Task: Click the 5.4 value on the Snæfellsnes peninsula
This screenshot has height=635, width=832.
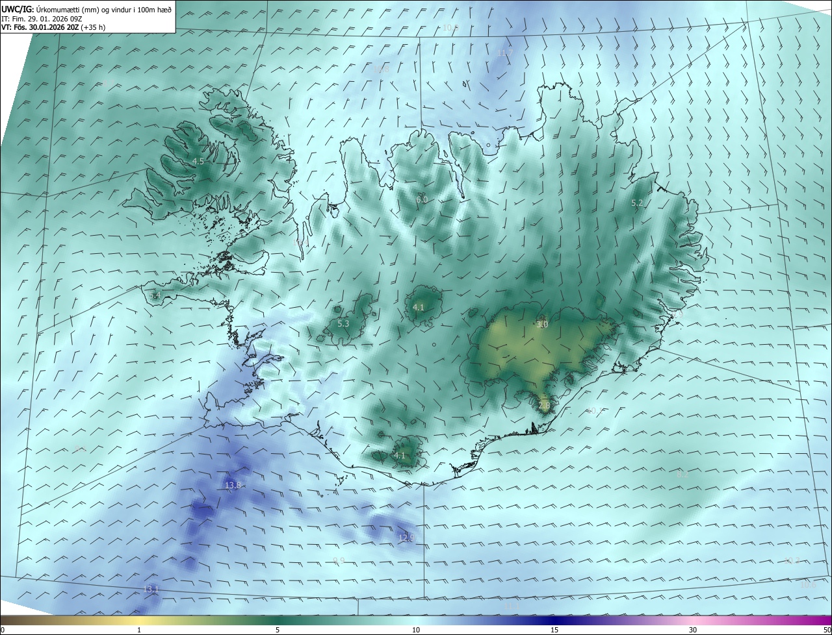Action: tap(155, 295)
